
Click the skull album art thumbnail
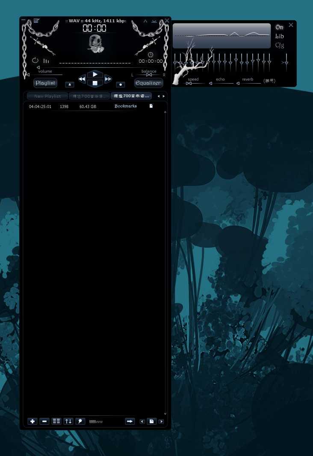95,44
